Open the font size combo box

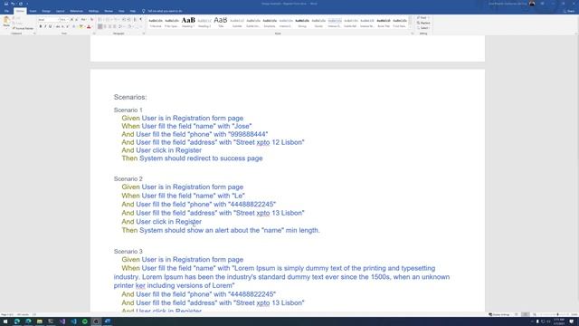[x=64, y=20]
